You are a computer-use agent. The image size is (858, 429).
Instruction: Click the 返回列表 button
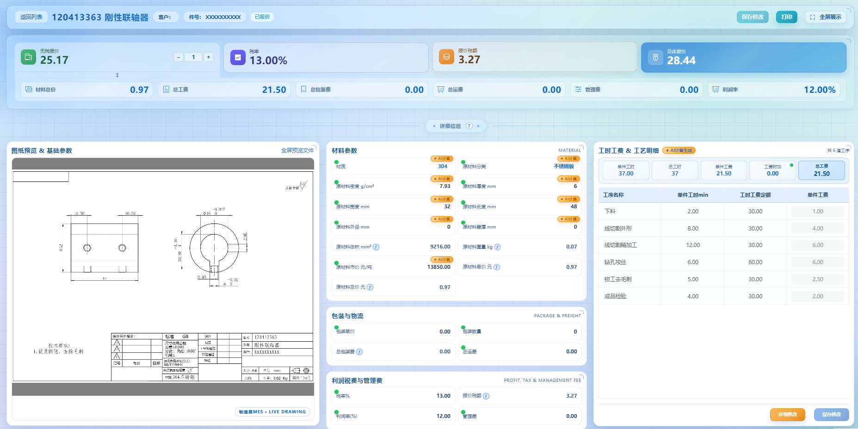(31, 17)
